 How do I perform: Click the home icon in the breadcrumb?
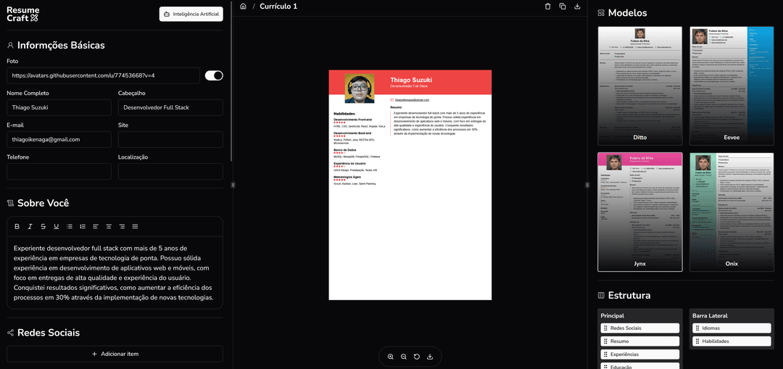[x=243, y=7]
